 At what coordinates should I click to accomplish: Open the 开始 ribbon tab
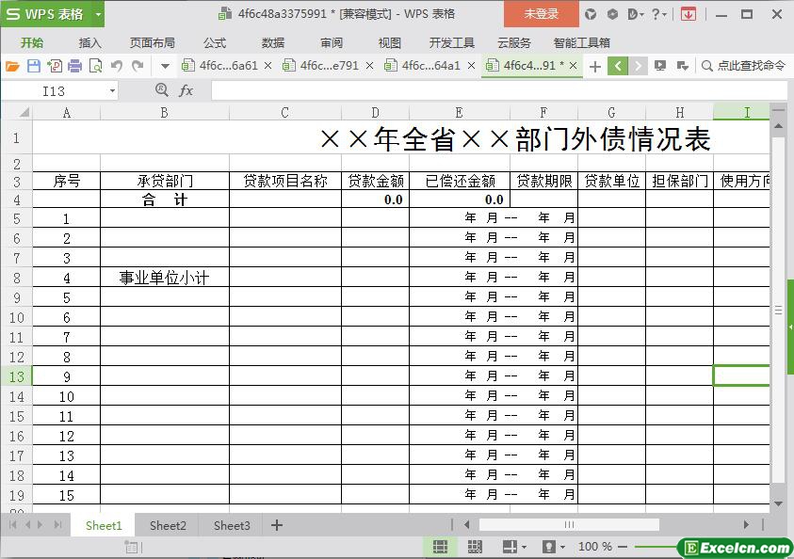pyautogui.click(x=31, y=43)
